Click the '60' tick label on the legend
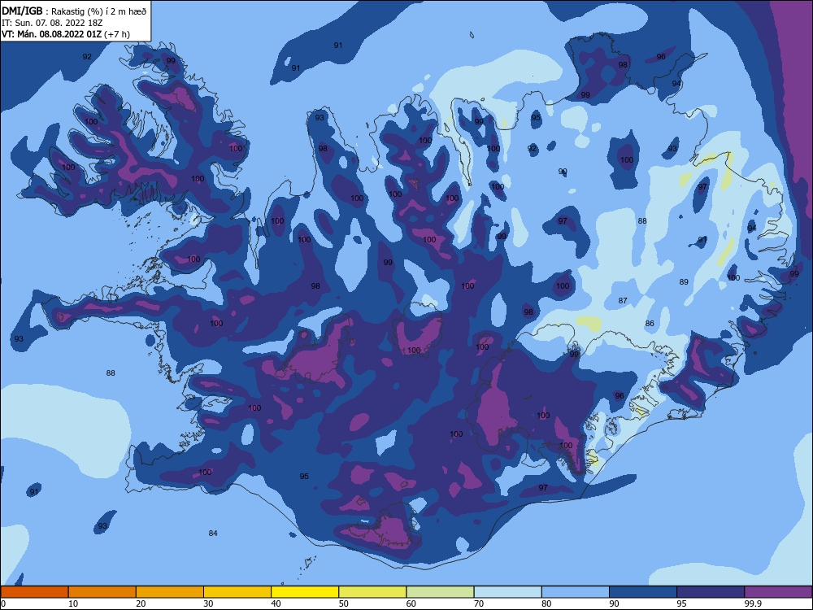The image size is (813, 610). (x=411, y=603)
